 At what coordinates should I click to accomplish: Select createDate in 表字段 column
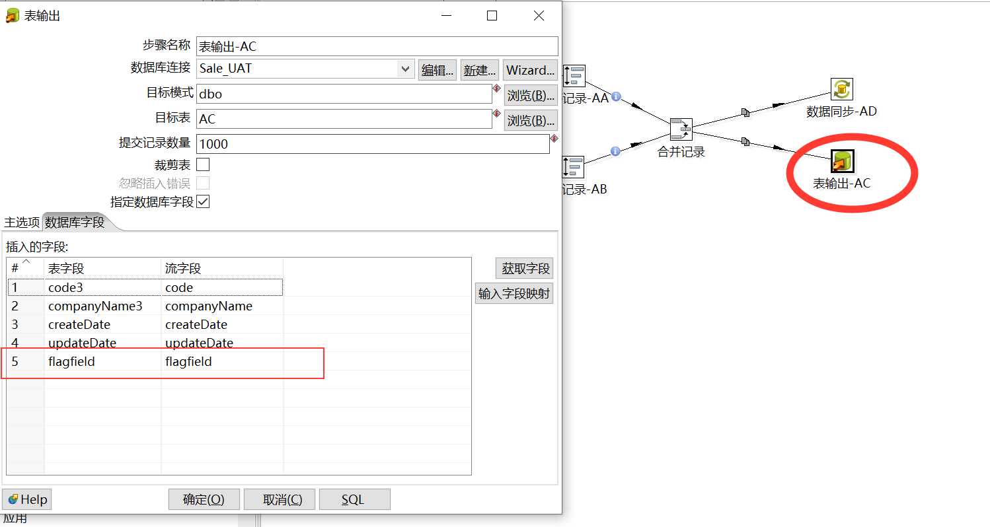pos(102,324)
